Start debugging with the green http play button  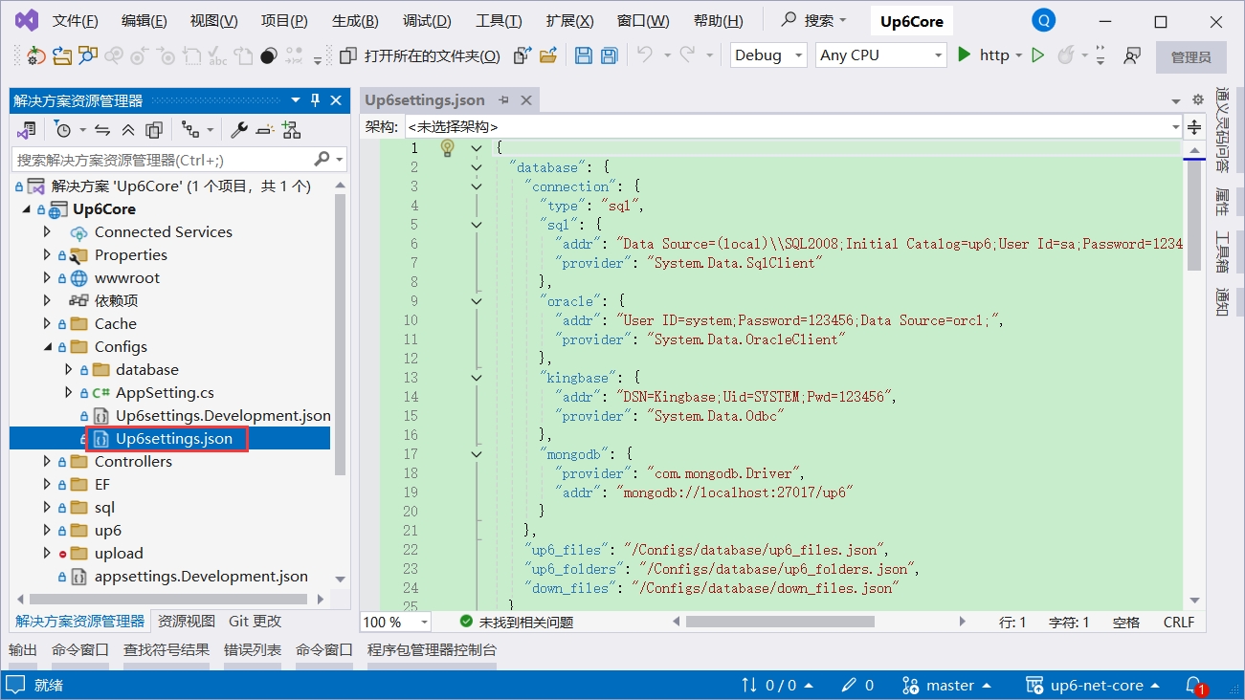point(965,55)
